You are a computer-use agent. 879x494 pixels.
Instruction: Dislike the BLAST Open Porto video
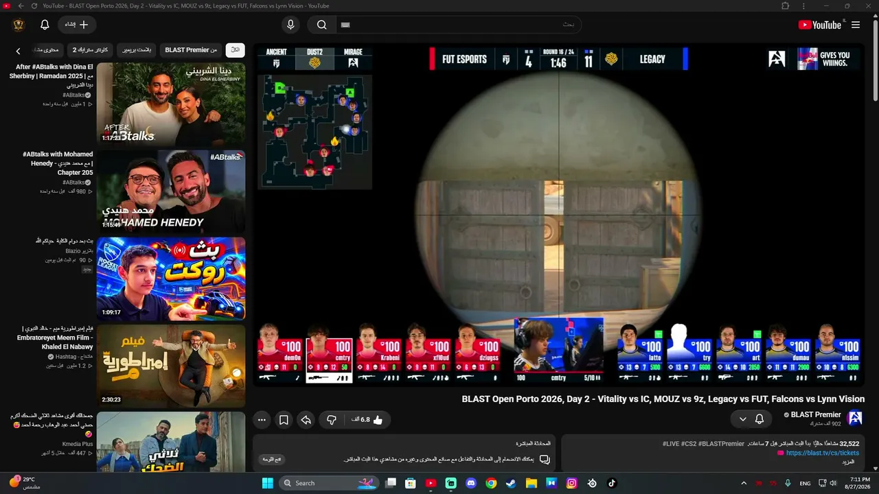coord(332,420)
